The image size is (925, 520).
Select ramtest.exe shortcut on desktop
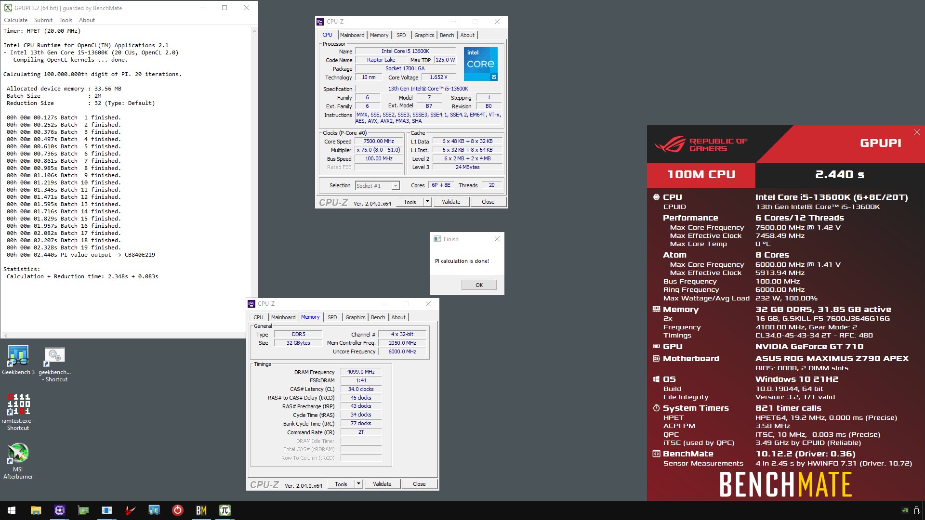(x=18, y=412)
